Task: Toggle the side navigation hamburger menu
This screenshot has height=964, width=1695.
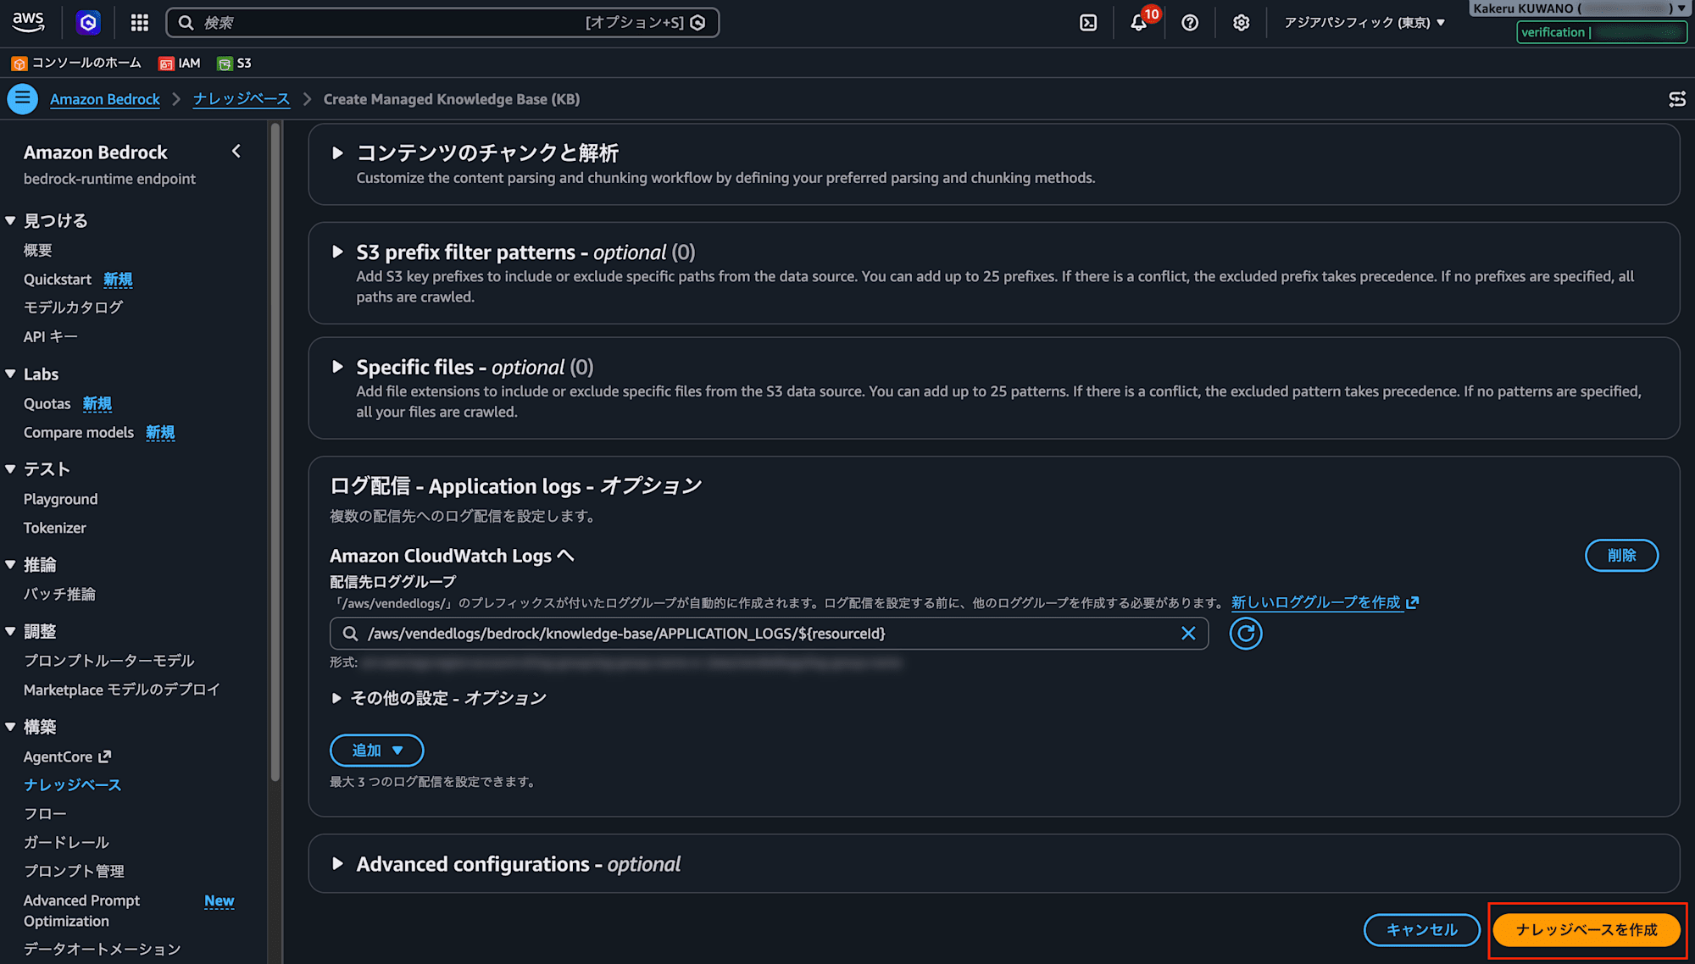Action: 23,99
